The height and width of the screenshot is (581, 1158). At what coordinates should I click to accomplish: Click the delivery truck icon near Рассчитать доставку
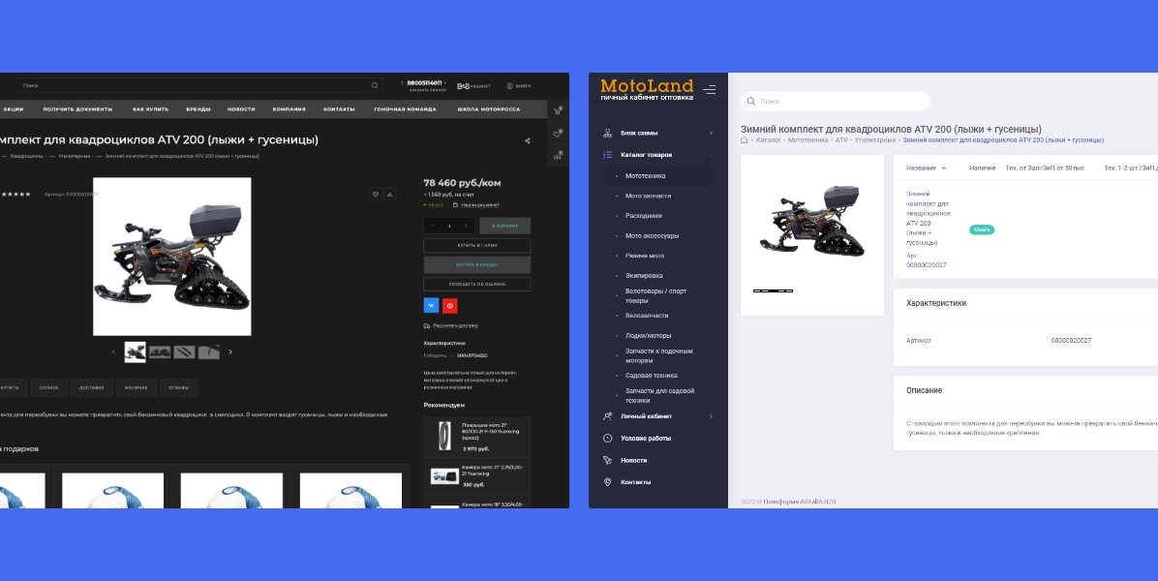tap(427, 325)
